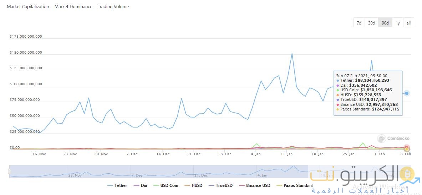Open the Market Capitalization tab
The width and height of the screenshot is (422, 195).
(28, 7)
